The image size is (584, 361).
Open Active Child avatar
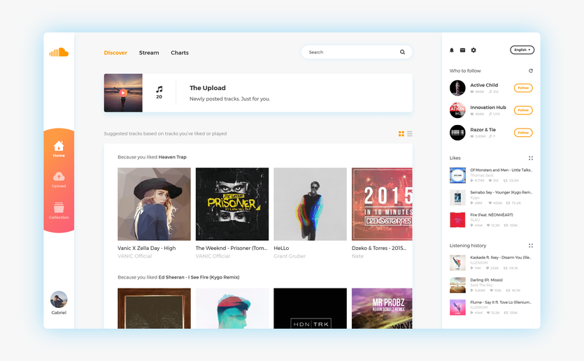click(x=457, y=88)
